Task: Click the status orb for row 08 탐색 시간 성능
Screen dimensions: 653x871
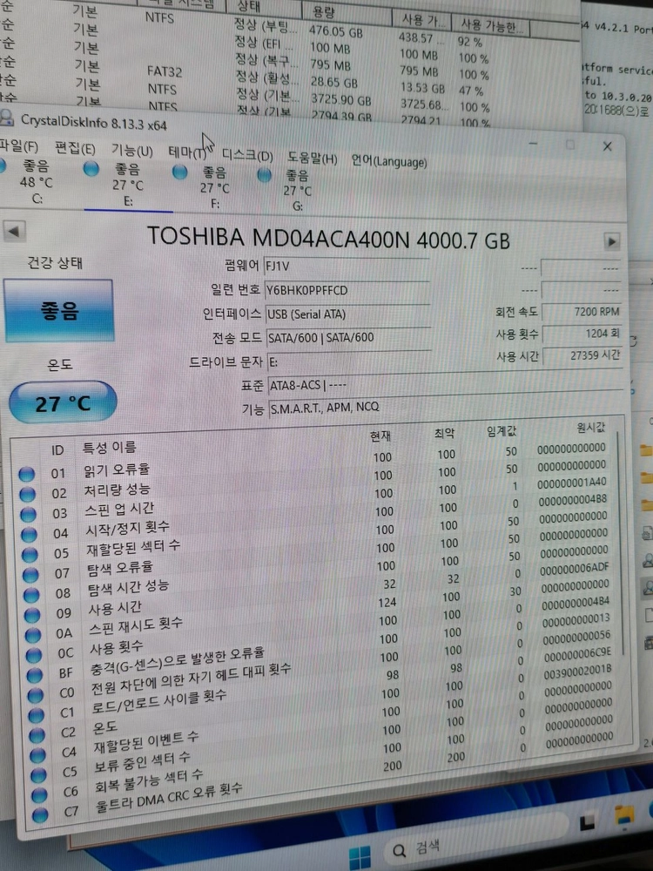Action: pos(31,594)
